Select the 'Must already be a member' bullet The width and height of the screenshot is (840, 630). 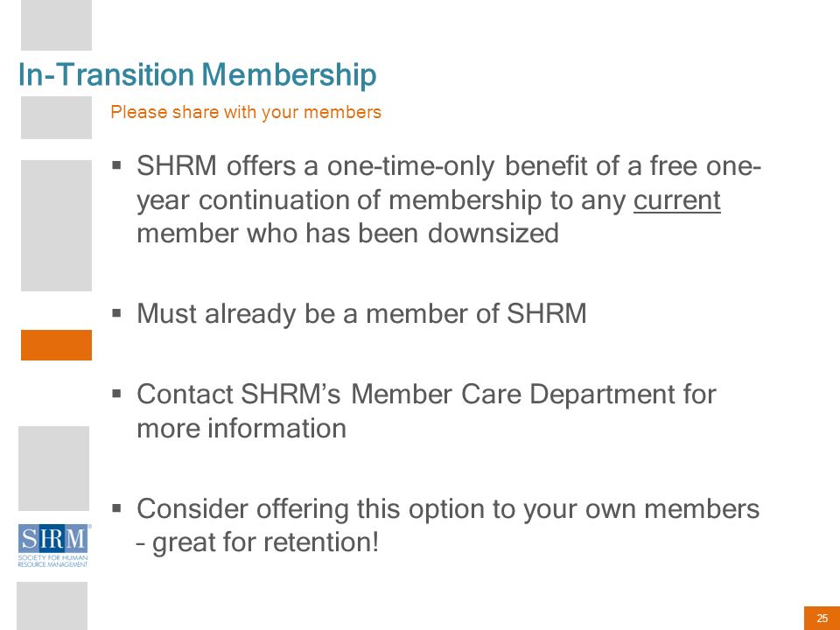(361, 313)
